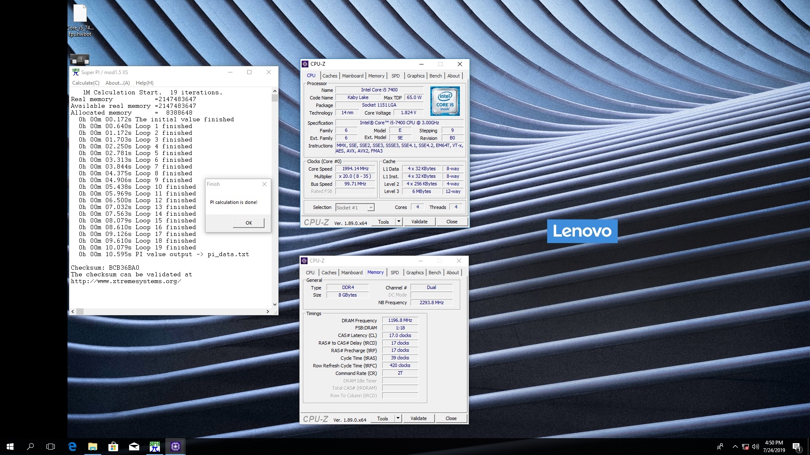Open About...(A) menu in Super PI
This screenshot has width=810, height=455.
[117, 83]
